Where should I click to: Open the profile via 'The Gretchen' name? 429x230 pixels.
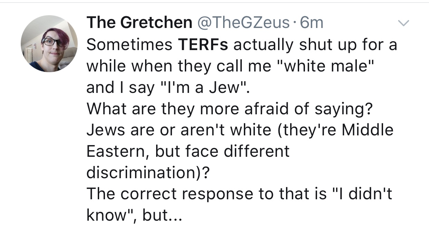pyautogui.click(x=140, y=23)
